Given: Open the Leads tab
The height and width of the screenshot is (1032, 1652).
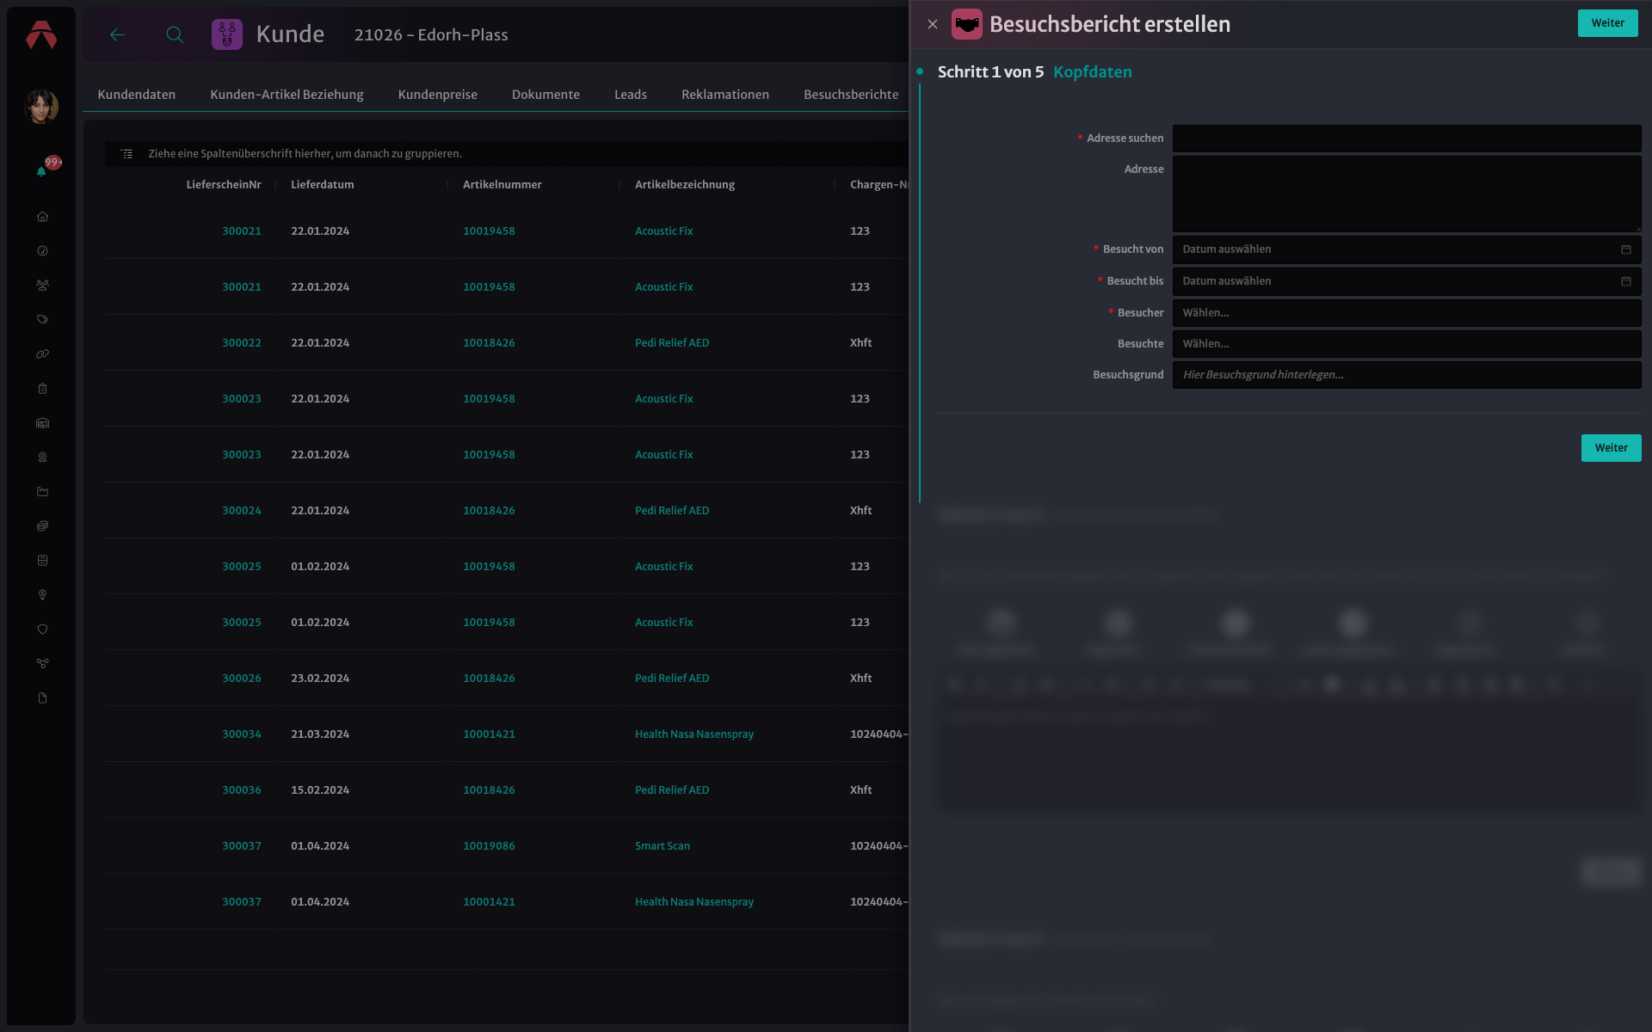Looking at the screenshot, I should [x=631, y=95].
